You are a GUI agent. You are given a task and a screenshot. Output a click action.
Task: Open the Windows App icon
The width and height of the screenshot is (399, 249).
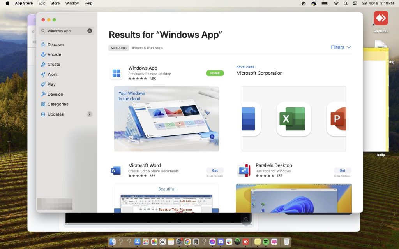(x=116, y=73)
